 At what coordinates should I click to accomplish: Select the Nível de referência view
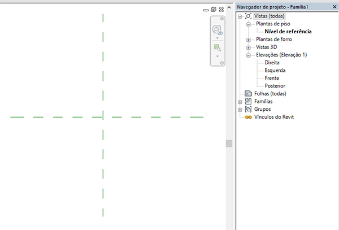pyautogui.click(x=288, y=32)
